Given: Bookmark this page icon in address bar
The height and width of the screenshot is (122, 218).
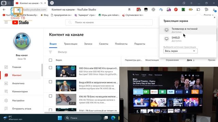Looking at the screenshot, I should (x=129, y=9).
